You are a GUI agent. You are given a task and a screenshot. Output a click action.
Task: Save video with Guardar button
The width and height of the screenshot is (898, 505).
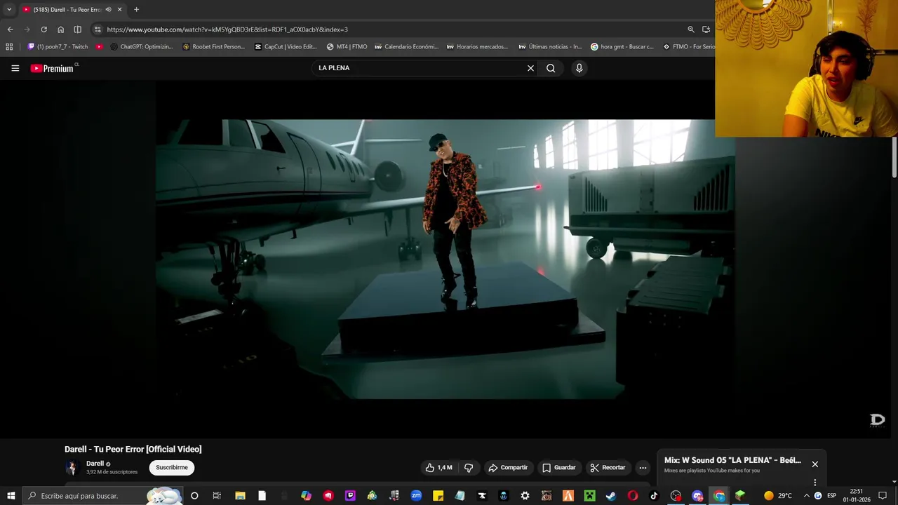coord(559,468)
